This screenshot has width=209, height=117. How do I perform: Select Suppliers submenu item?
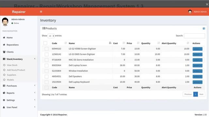coord(11,75)
